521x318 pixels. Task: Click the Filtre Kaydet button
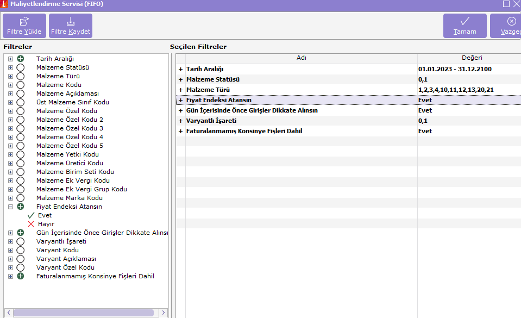(x=71, y=26)
